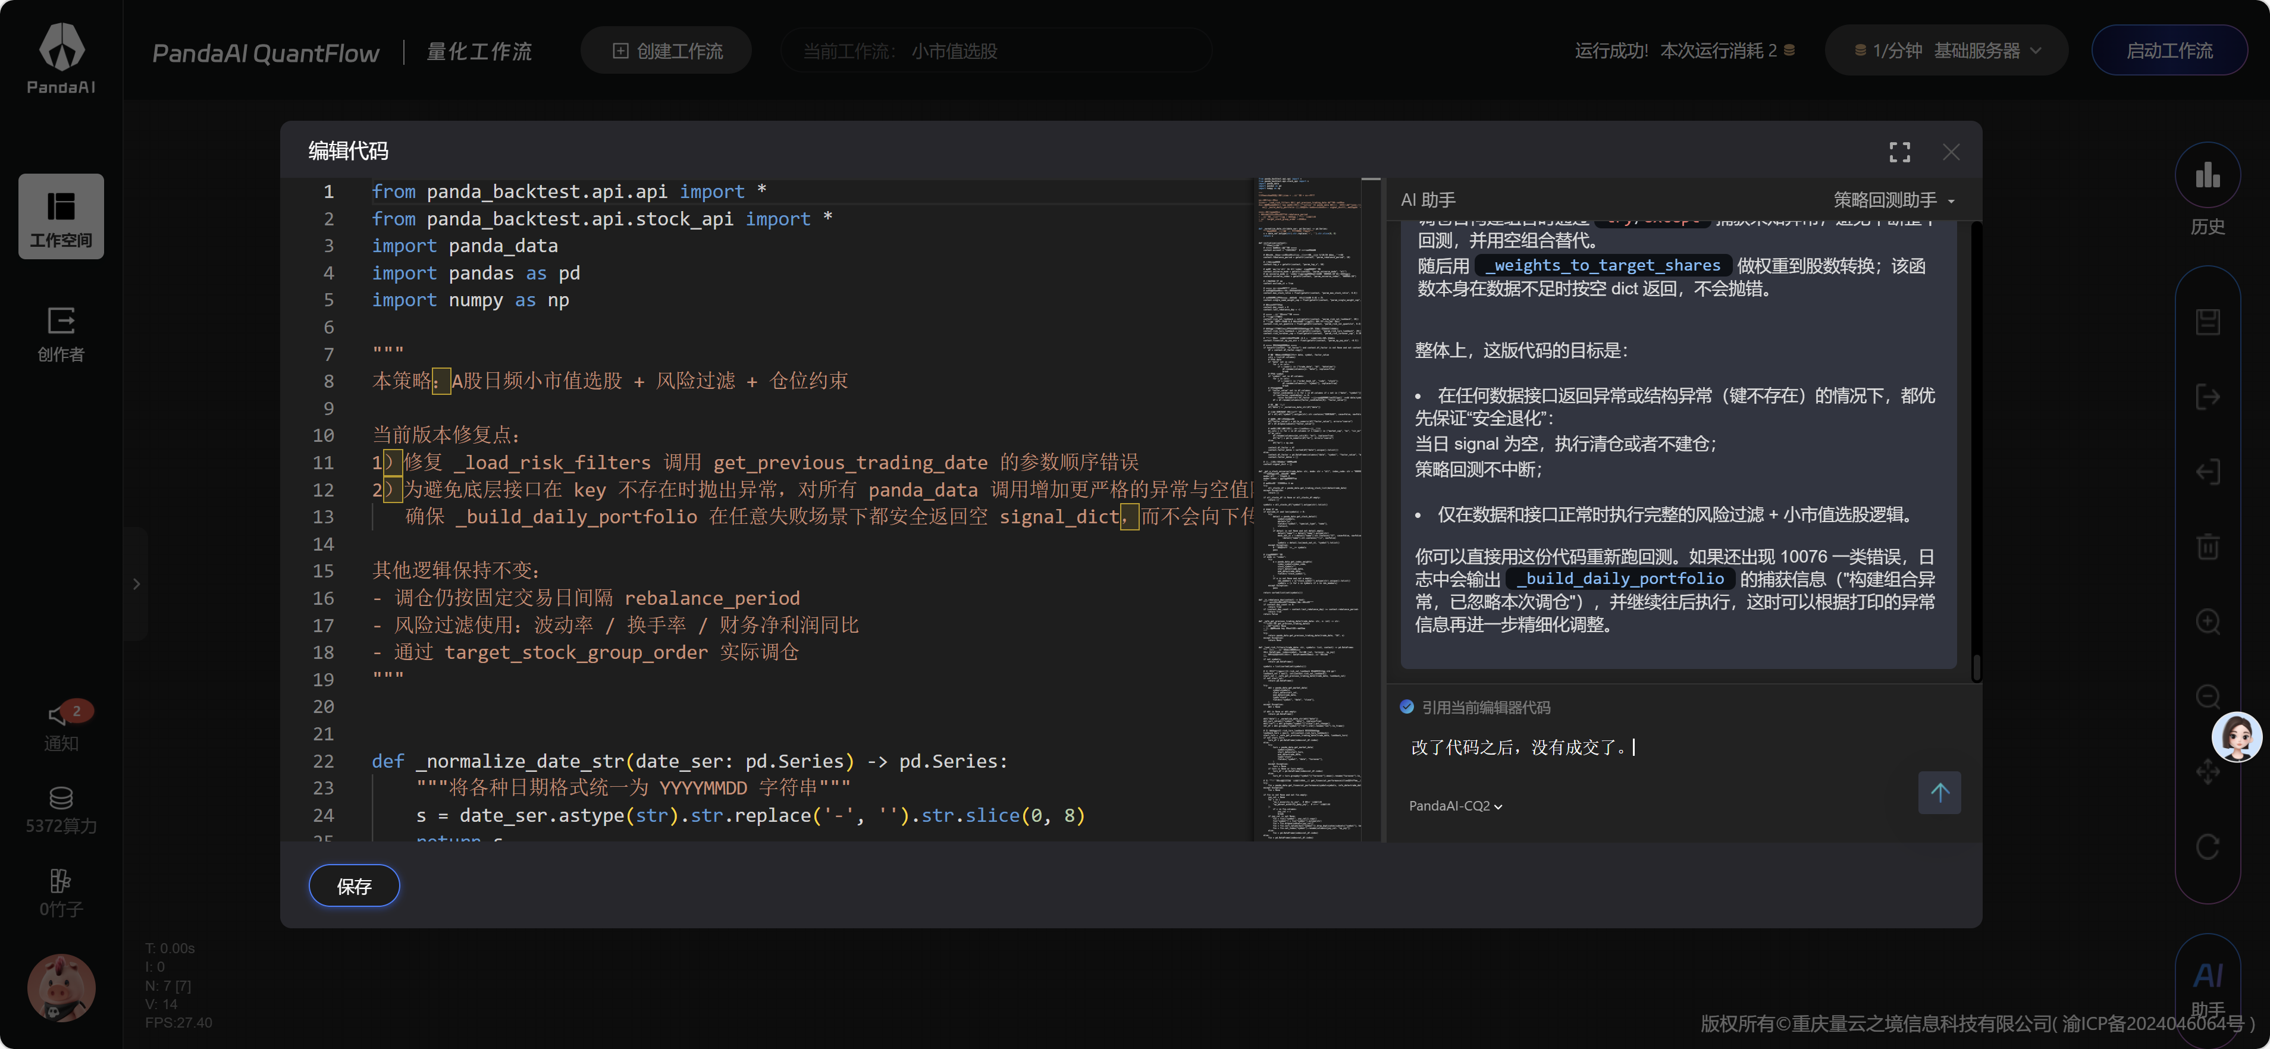The image size is (2270, 1049).
Task: Expand the collapsed left side panel arrow
Action: click(137, 584)
